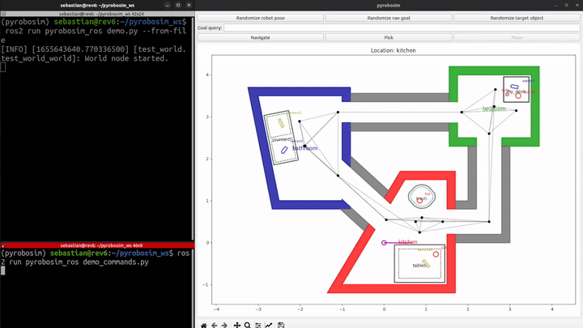The width and height of the screenshot is (583, 328).
Task: Go forward to next plot view
Action: [x=224, y=326]
